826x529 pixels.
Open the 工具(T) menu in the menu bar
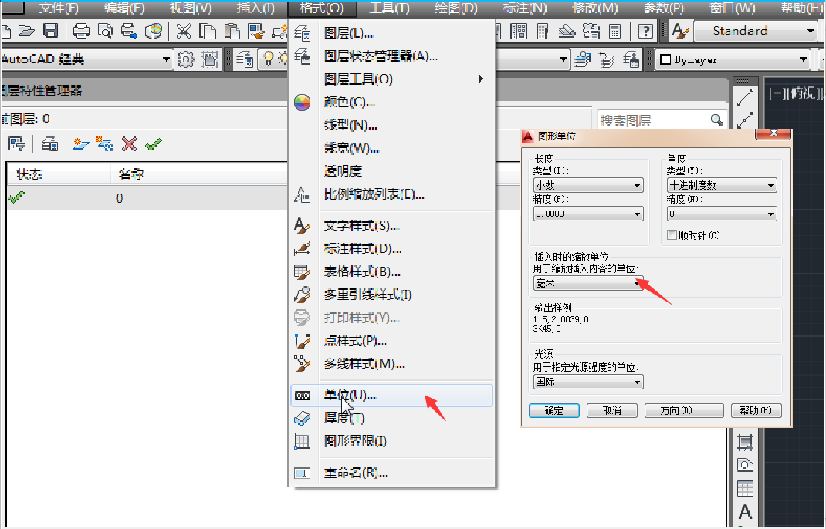point(389,8)
